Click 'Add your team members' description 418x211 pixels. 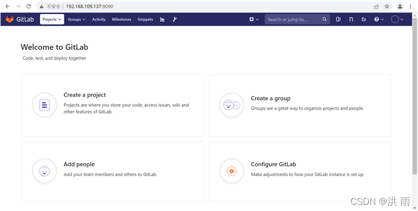110,174
